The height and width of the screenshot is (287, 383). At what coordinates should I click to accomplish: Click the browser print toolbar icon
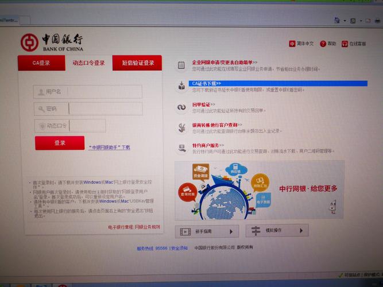tap(378, 21)
